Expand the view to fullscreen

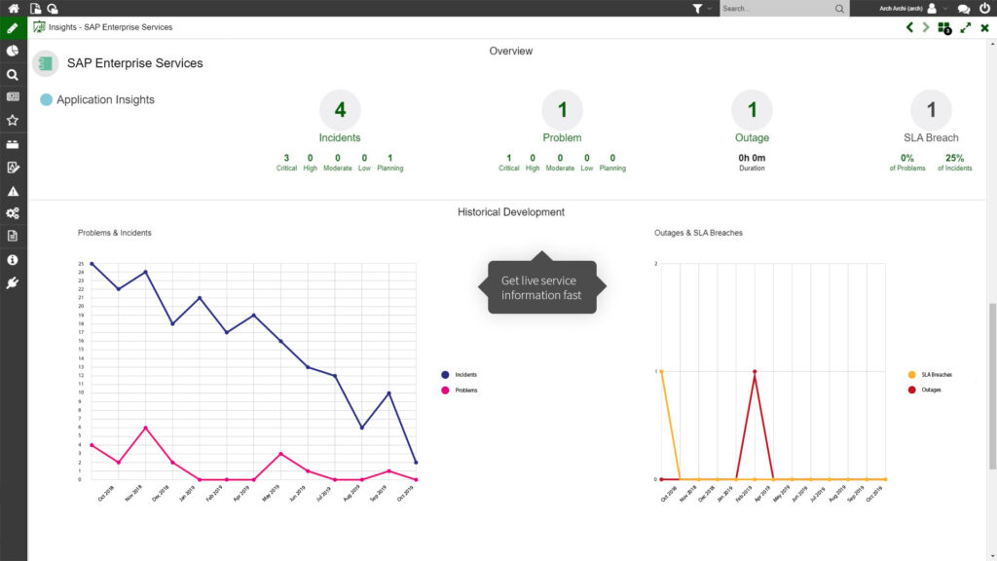pos(966,27)
